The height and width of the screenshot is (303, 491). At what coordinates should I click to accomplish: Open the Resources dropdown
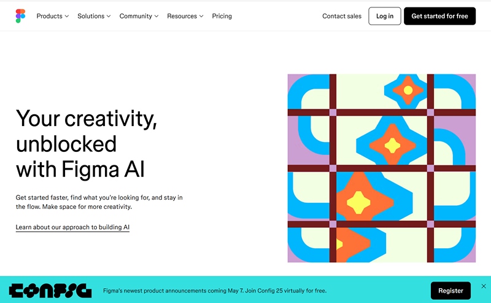click(185, 16)
